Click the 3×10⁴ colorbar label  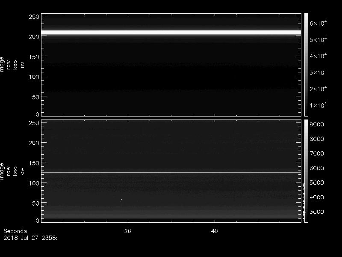pyautogui.click(x=318, y=72)
